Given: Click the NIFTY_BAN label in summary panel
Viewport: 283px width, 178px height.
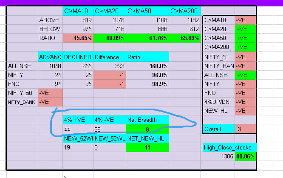Looking at the screenshot, I should [219, 66].
